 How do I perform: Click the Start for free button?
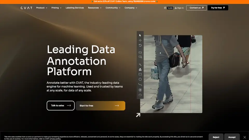point(100,106)
